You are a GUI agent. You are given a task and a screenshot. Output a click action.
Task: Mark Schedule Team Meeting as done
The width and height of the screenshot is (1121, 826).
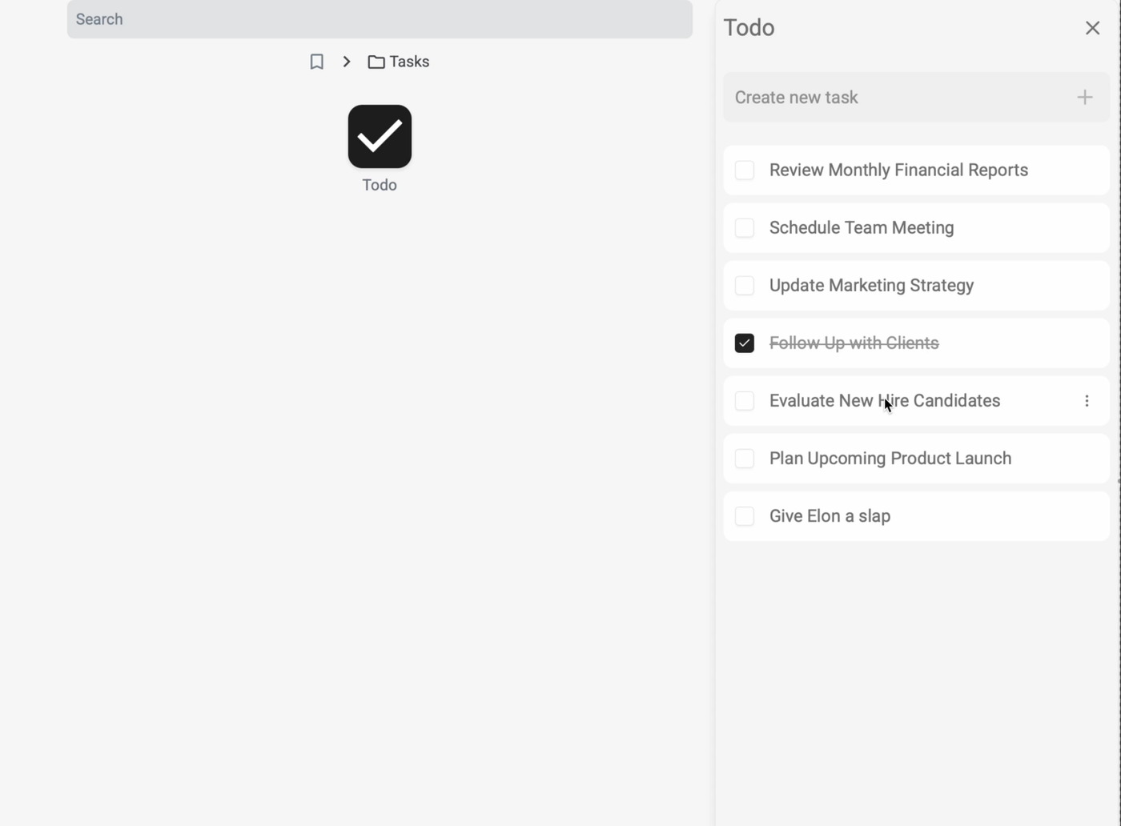(745, 228)
